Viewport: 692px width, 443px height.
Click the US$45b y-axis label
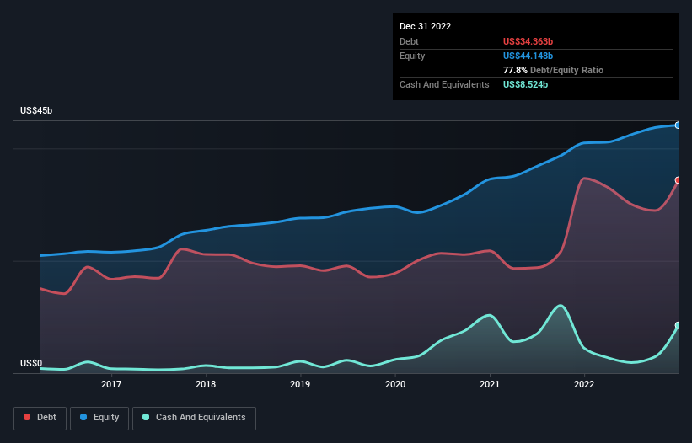36,110
